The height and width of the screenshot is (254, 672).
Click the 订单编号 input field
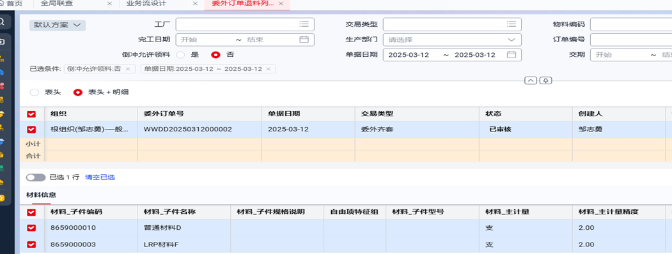click(631, 40)
